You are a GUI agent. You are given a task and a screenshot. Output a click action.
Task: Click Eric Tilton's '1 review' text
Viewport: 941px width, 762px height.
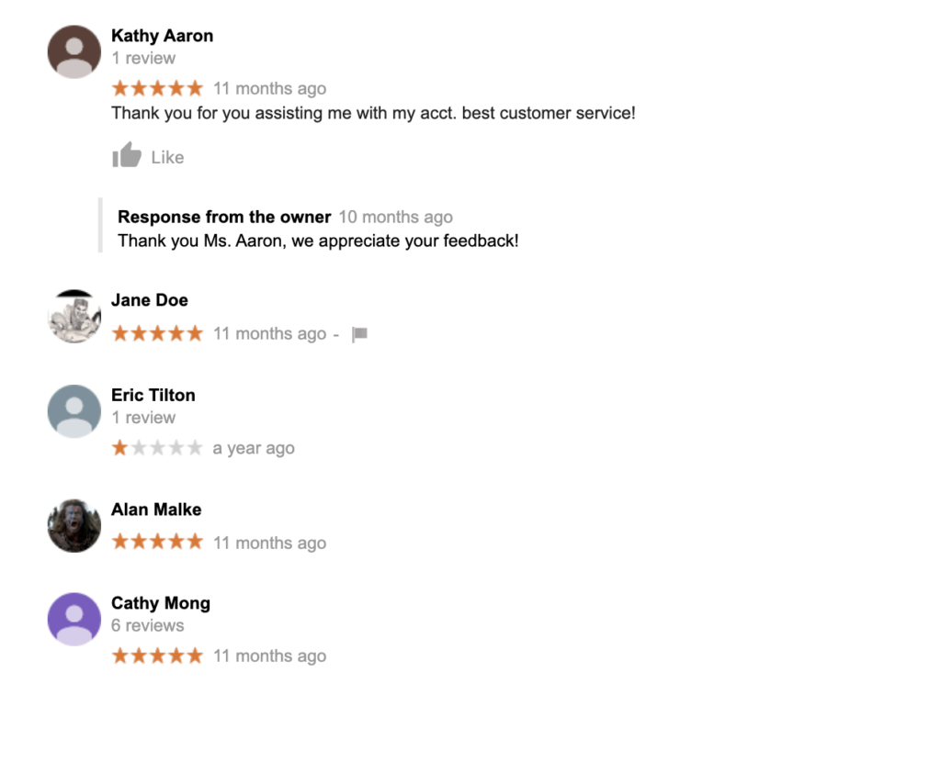[143, 418]
